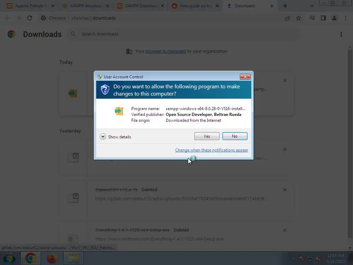Open the tab search dropdown arrow
The height and width of the screenshot is (265, 353).
[312, 6]
